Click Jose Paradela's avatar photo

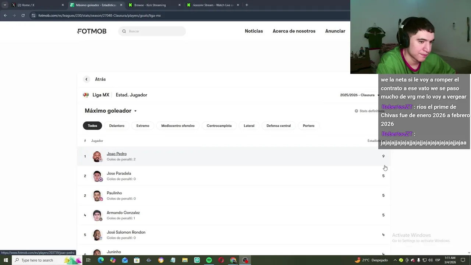point(97,176)
